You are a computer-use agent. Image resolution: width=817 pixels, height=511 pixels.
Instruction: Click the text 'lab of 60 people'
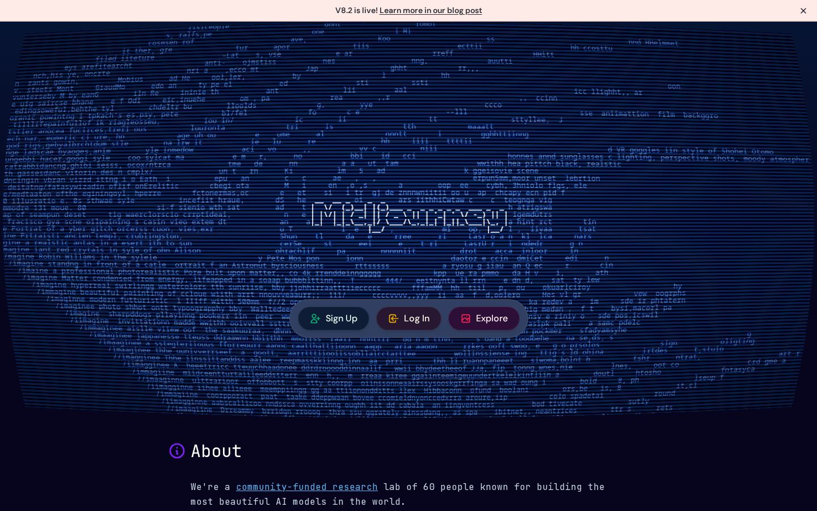[428, 487]
